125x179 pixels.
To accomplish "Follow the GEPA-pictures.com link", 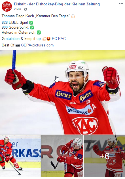I will tap(37, 45).
